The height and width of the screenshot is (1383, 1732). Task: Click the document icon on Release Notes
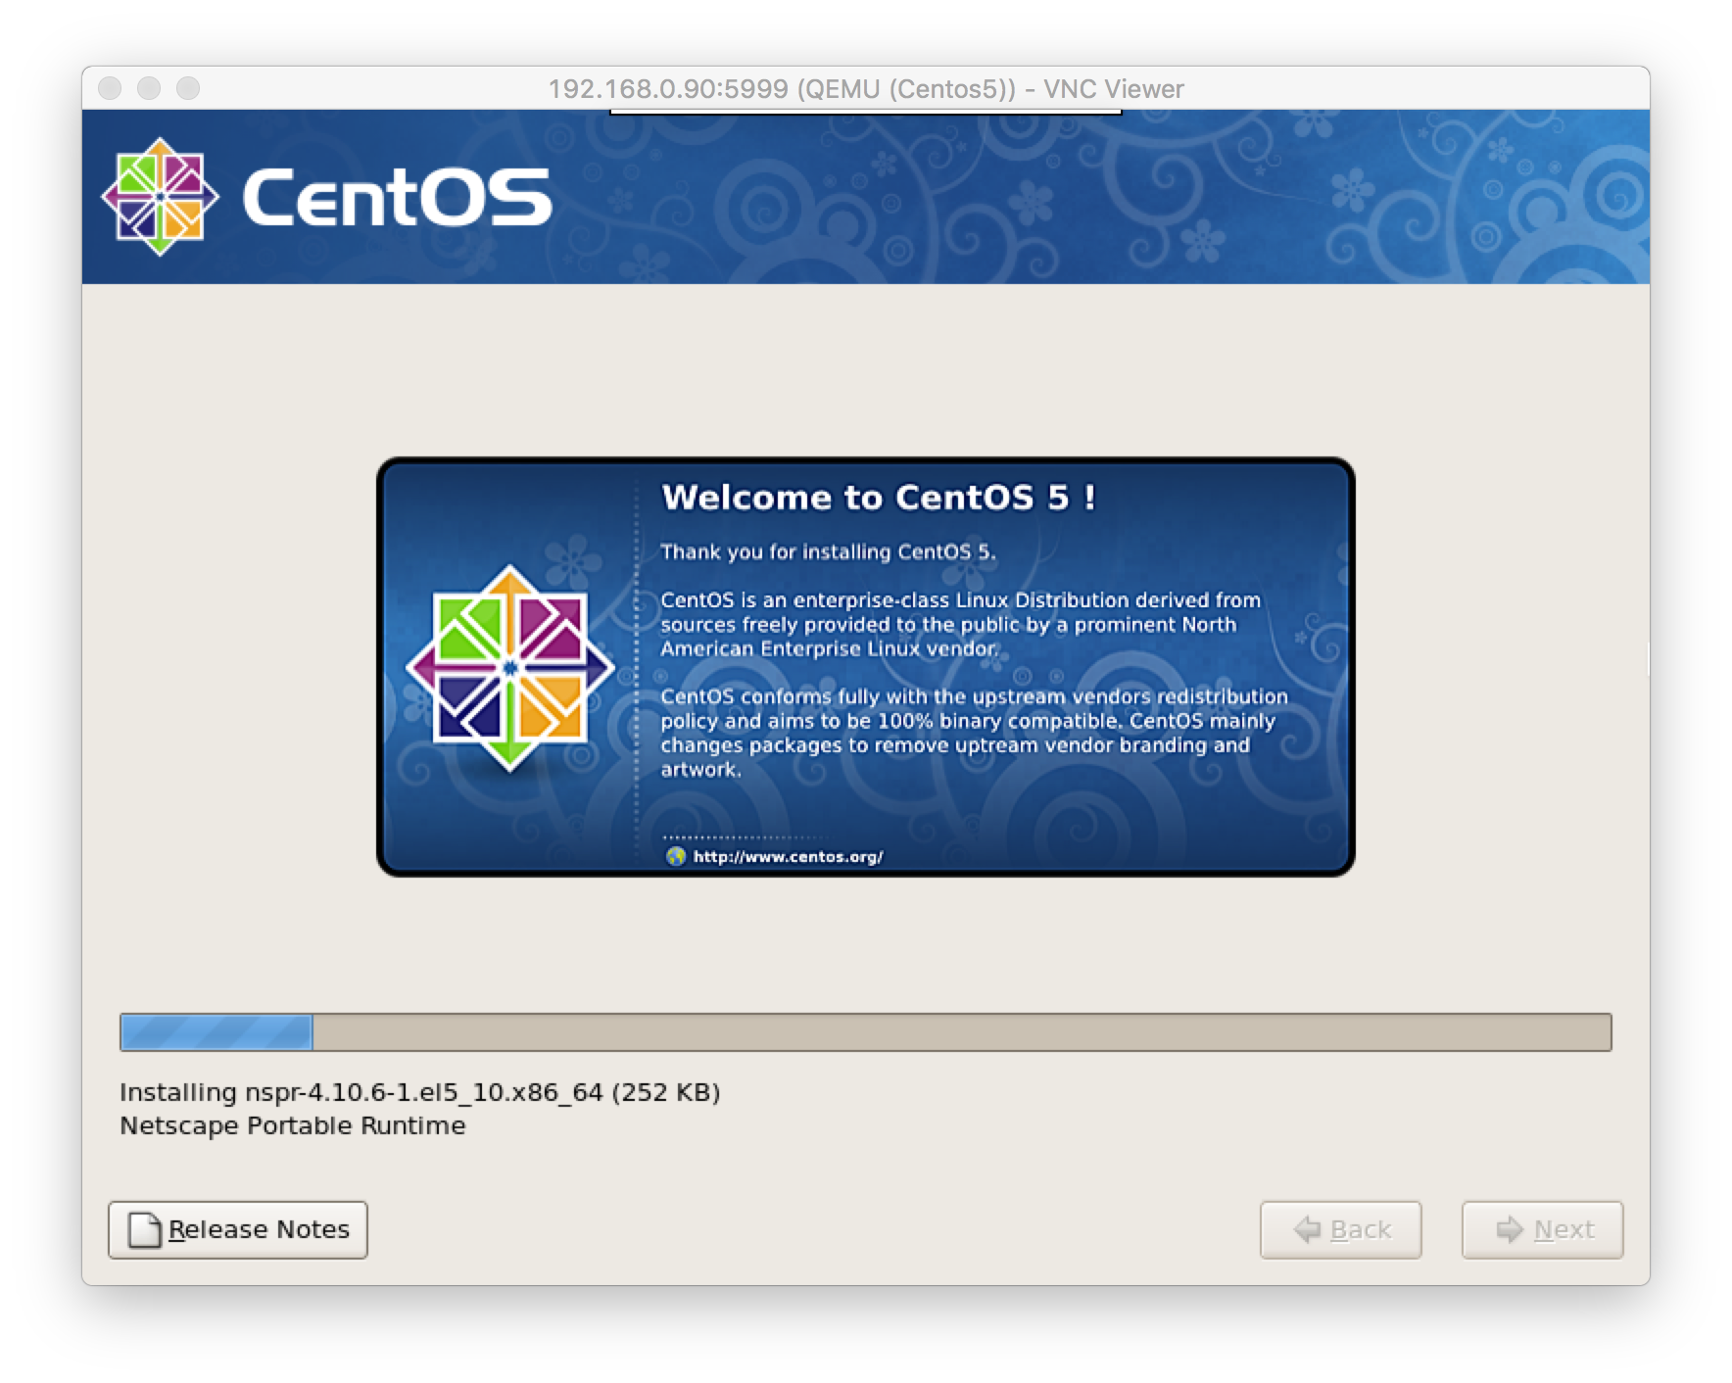point(145,1230)
